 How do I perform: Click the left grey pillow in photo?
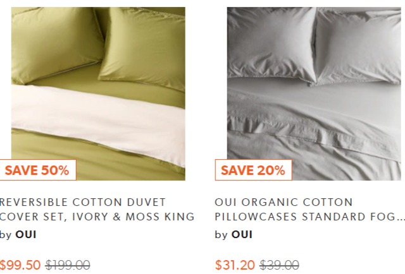[271, 44]
